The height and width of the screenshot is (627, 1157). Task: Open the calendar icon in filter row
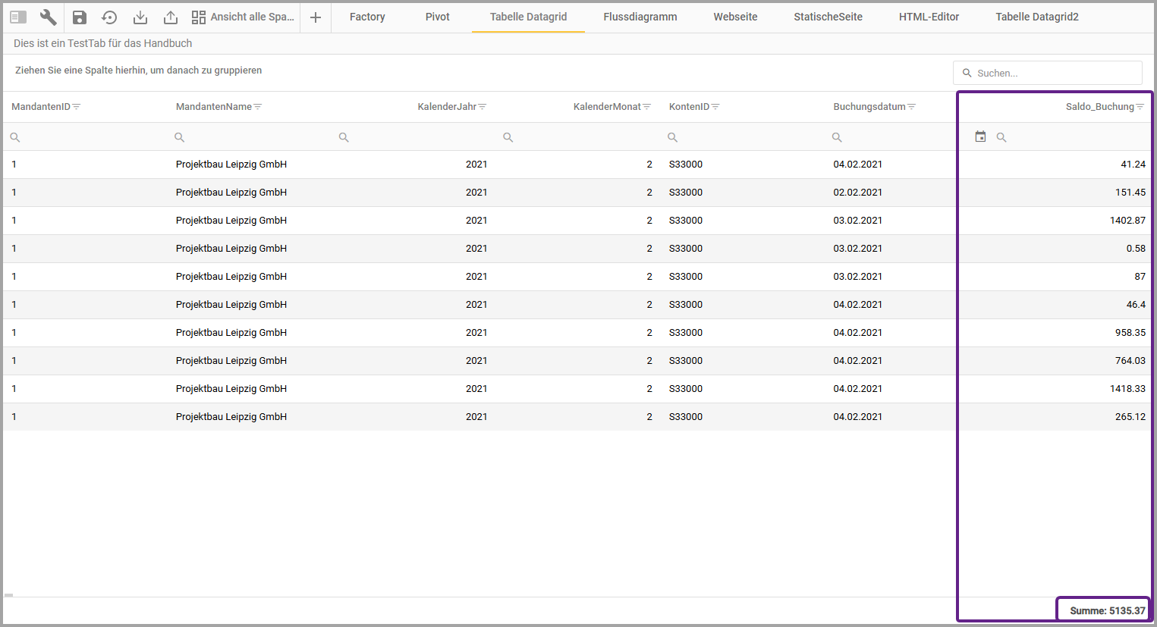(x=980, y=136)
